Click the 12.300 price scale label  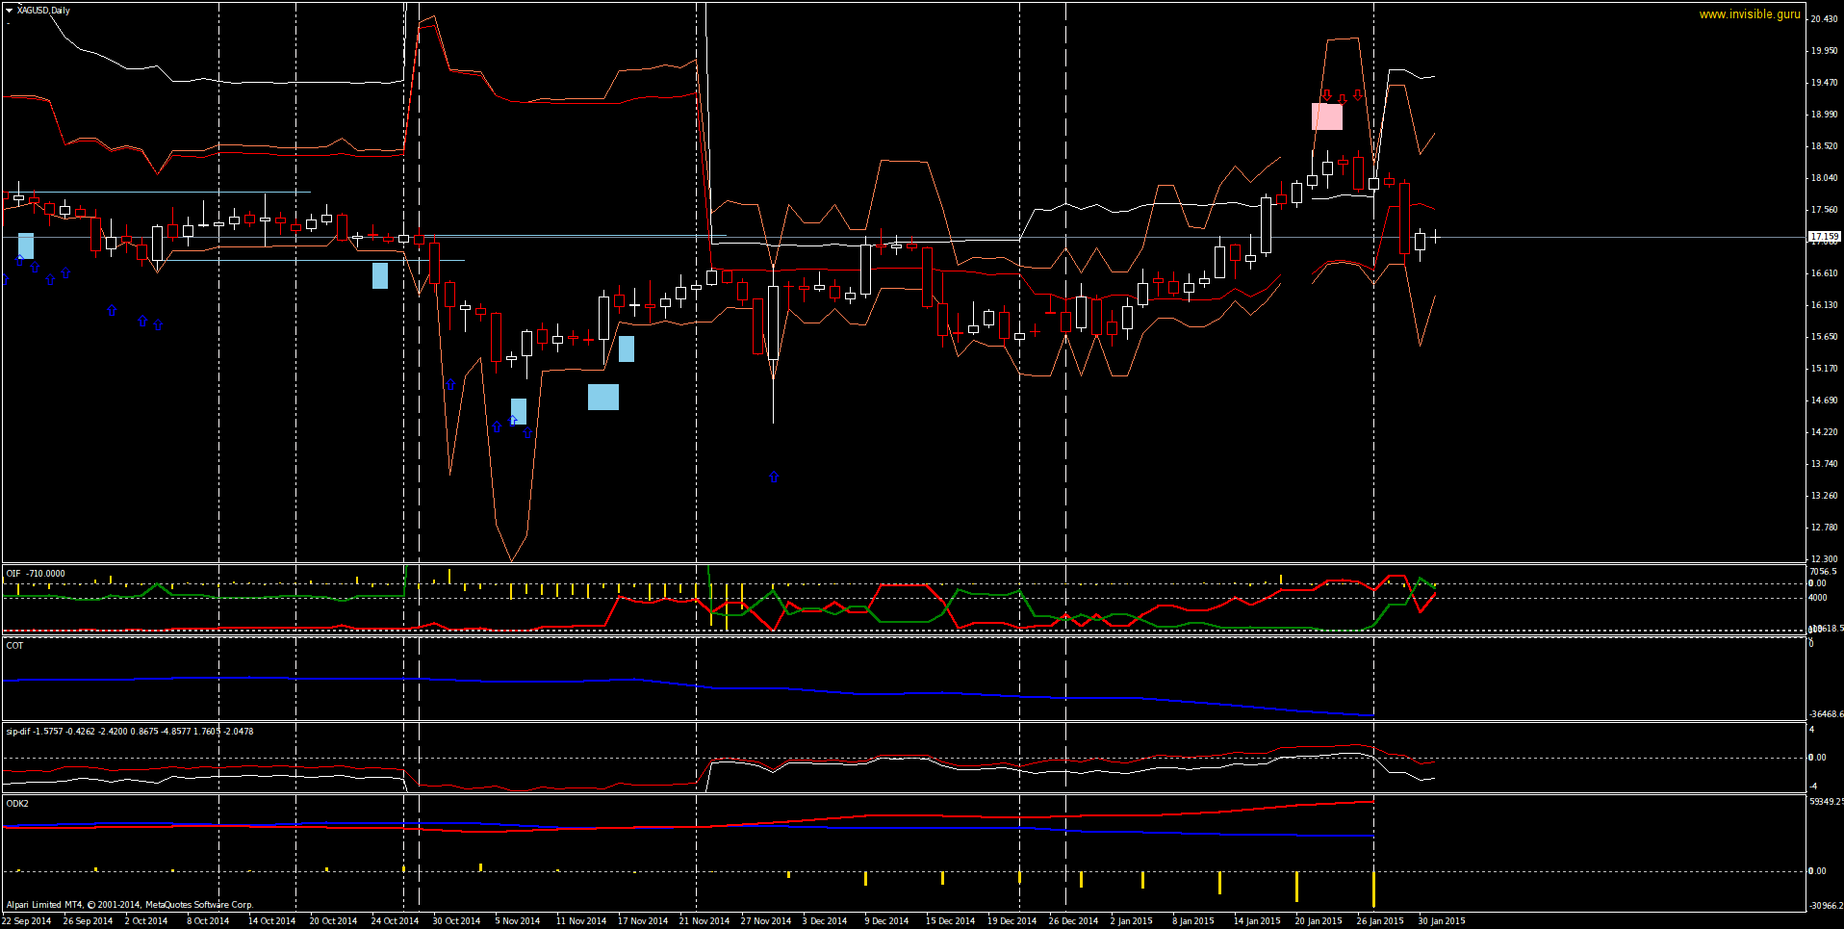[1824, 559]
